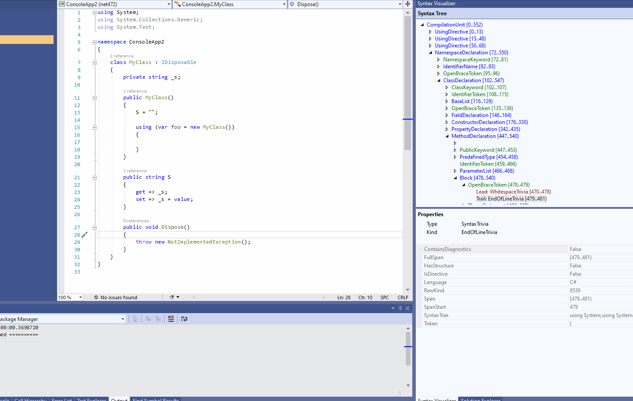Viewport: 633px width, 401px height.
Task: Open the Dispose() member navigation dropdown
Action: 400,4
